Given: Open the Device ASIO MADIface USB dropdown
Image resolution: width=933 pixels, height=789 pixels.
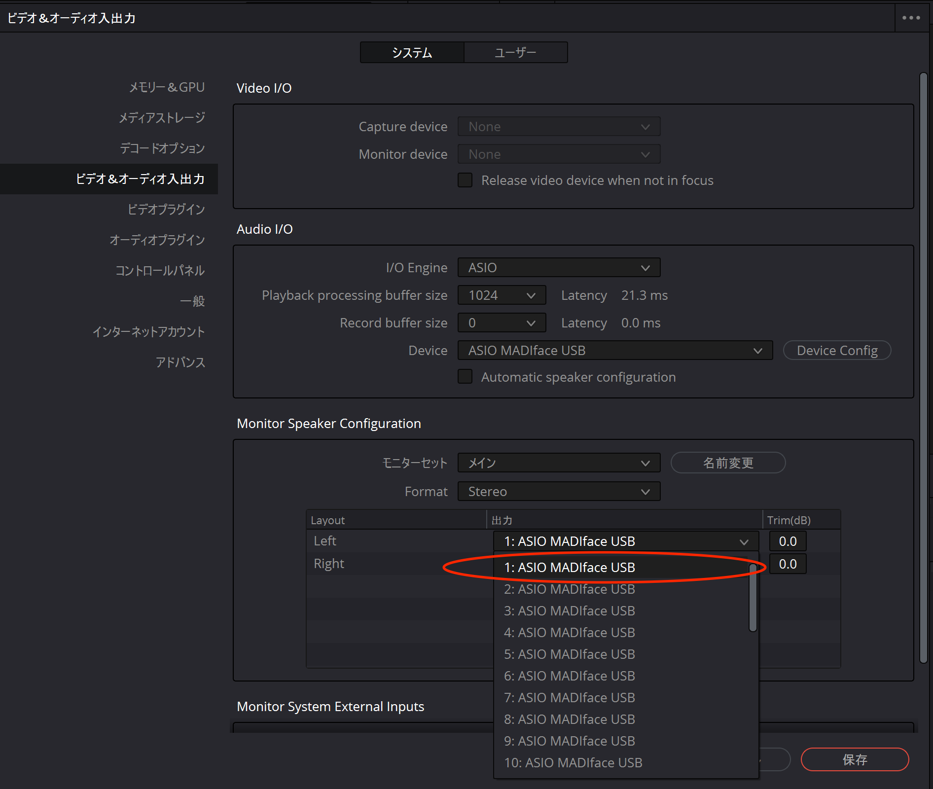Looking at the screenshot, I should pyautogui.click(x=614, y=350).
